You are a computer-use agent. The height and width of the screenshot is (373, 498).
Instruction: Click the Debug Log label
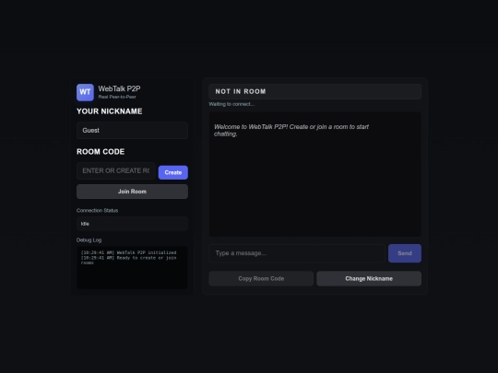click(x=89, y=240)
